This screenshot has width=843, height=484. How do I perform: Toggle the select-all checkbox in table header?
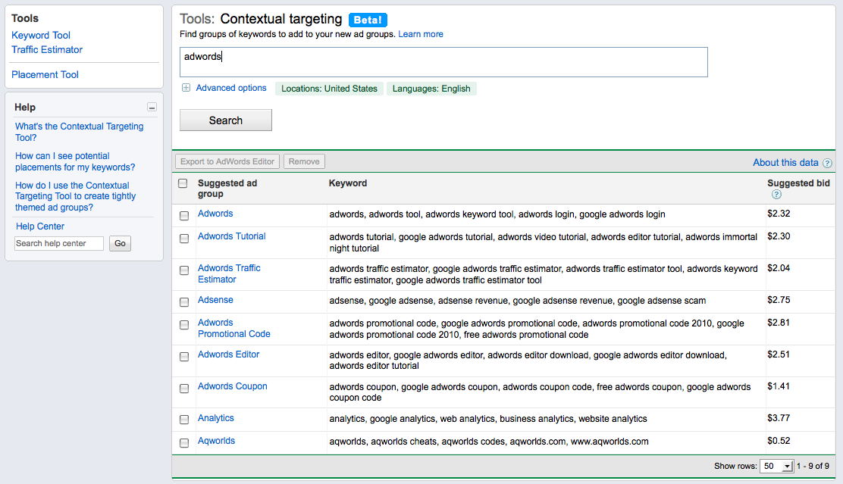click(183, 183)
